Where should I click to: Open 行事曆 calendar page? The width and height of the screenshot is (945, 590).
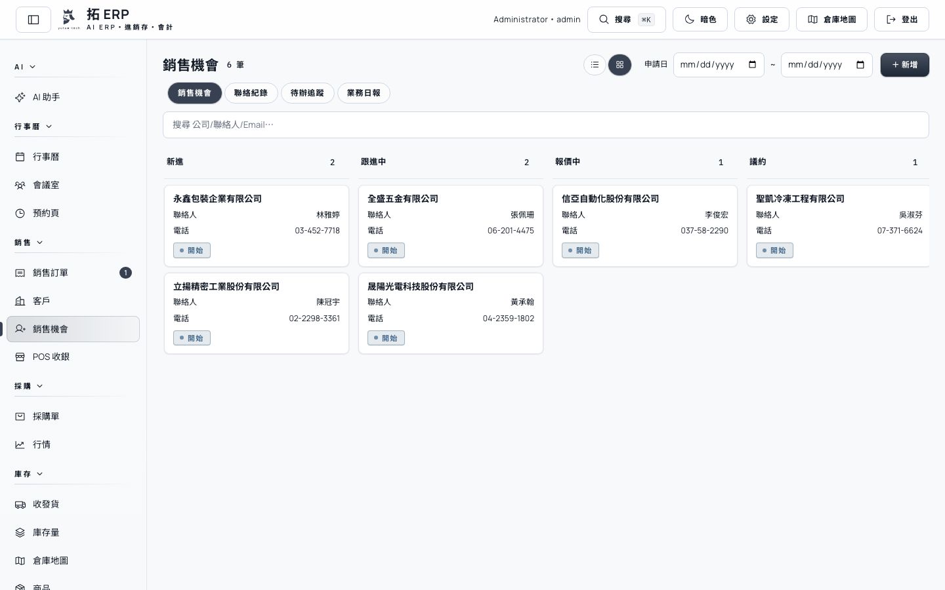click(x=73, y=157)
